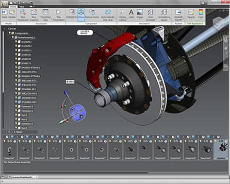Toggle visibility bulb of BrakeAssembly:1

[x=13, y=37]
